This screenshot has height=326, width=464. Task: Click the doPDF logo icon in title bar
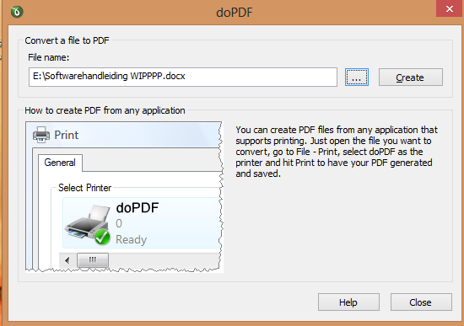click(17, 12)
